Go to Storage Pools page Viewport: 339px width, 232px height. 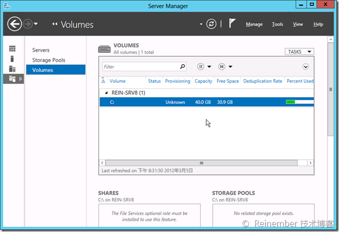click(48, 60)
